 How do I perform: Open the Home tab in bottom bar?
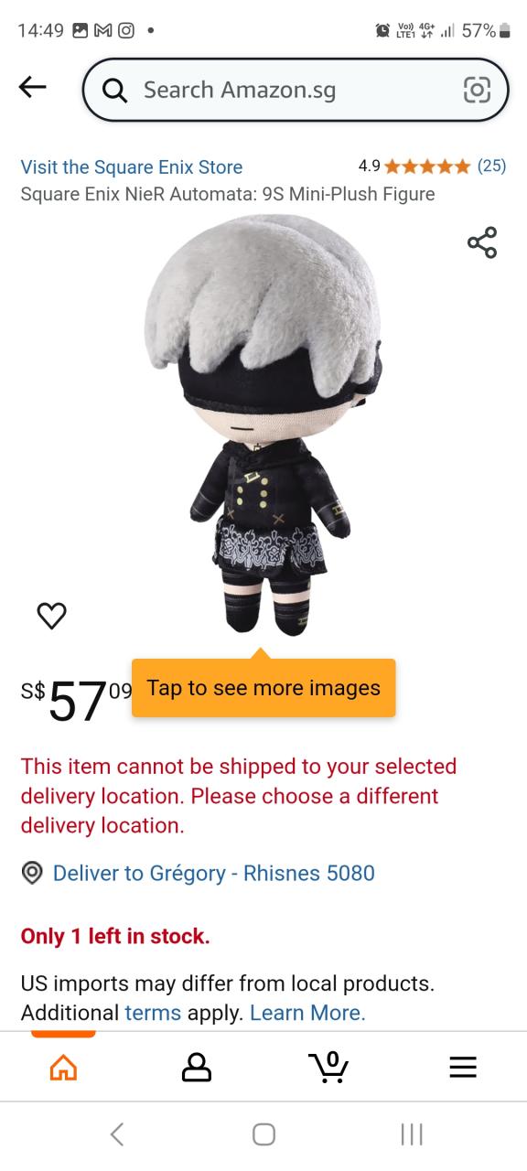tap(63, 1067)
